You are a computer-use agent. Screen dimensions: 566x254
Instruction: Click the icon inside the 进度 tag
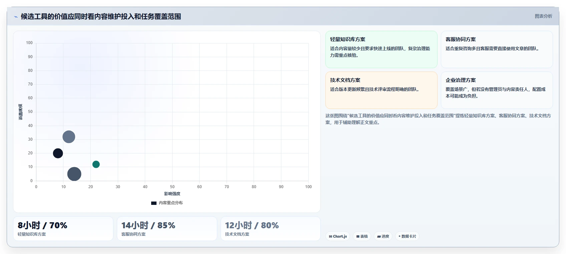(379, 236)
